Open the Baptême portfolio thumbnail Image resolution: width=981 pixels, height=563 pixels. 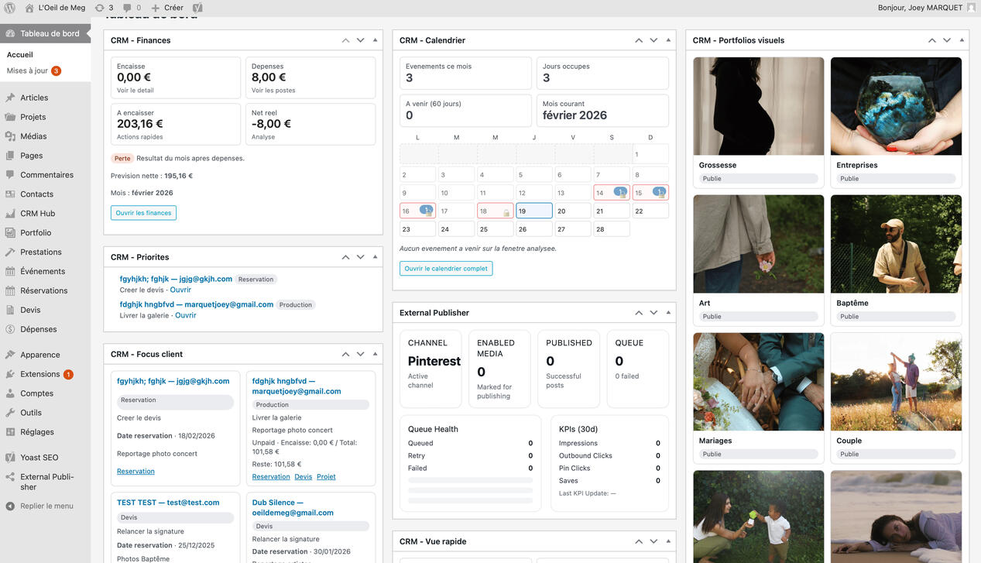click(896, 244)
